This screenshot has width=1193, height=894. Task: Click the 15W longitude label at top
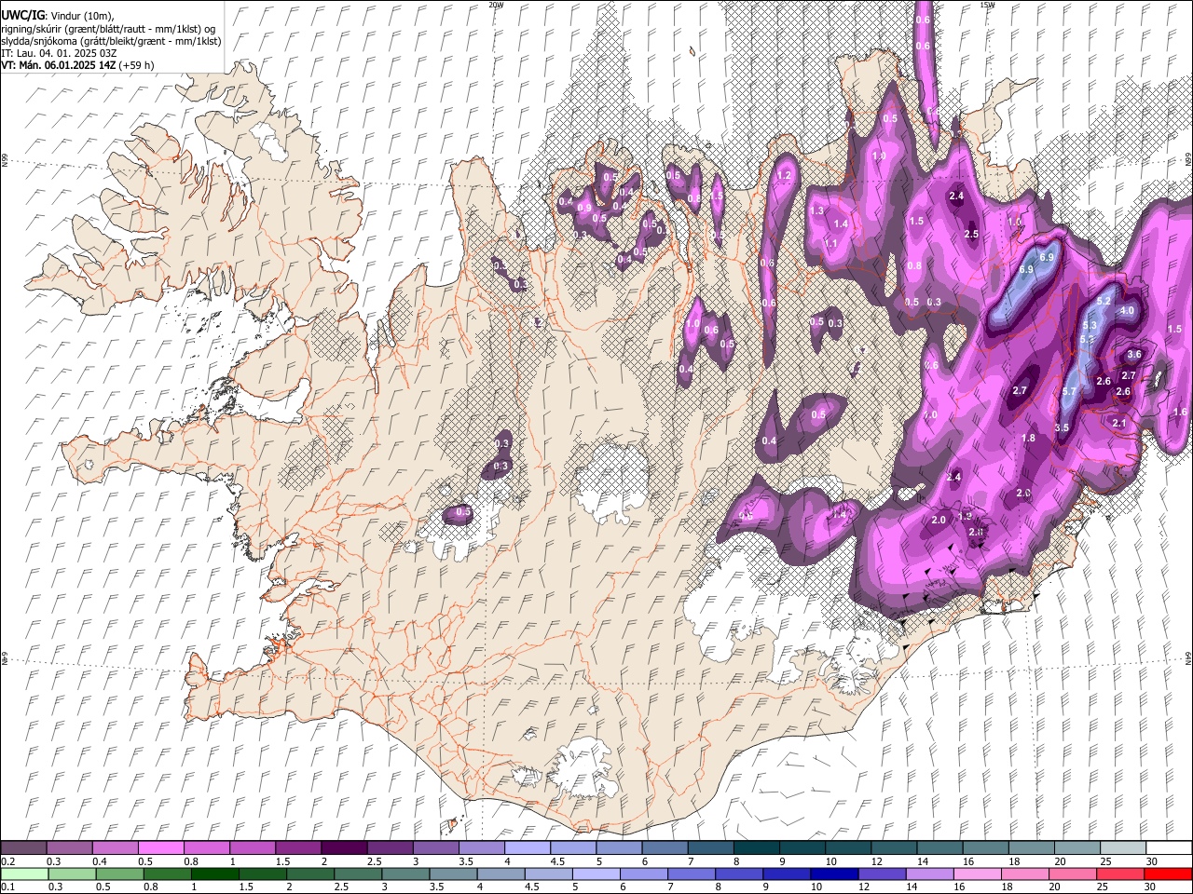coord(988,5)
